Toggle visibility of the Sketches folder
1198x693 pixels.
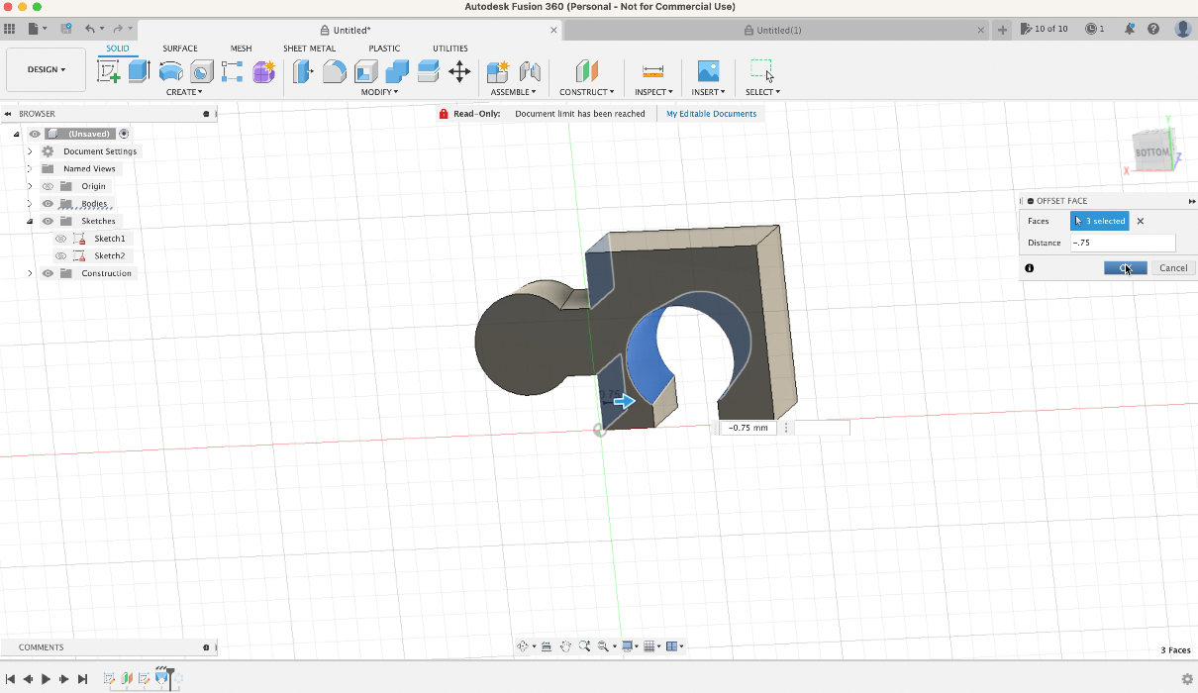pos(48,221)
